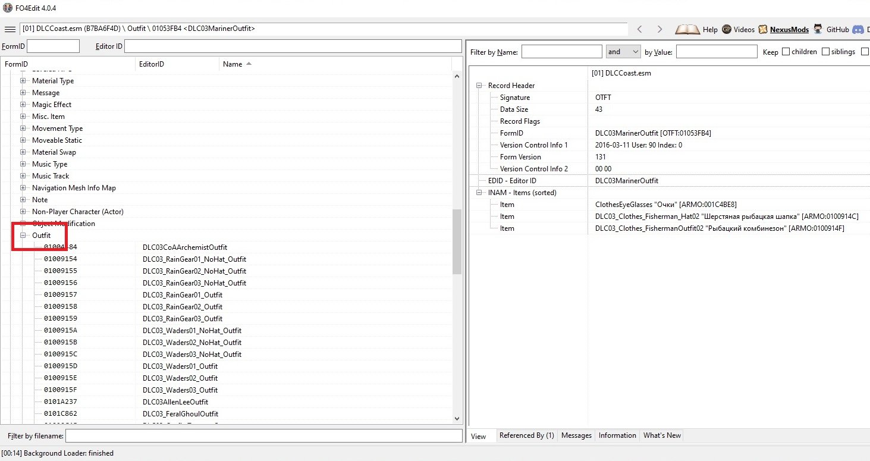The image size is (870, 461).
Task: Expand the Non-Player Character (Actor) node
Action: tap(23, 212)
